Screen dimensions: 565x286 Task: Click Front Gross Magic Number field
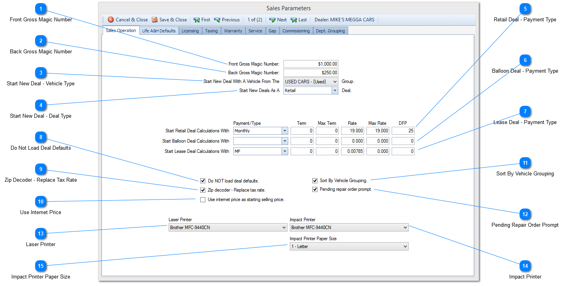coord(311,64)
